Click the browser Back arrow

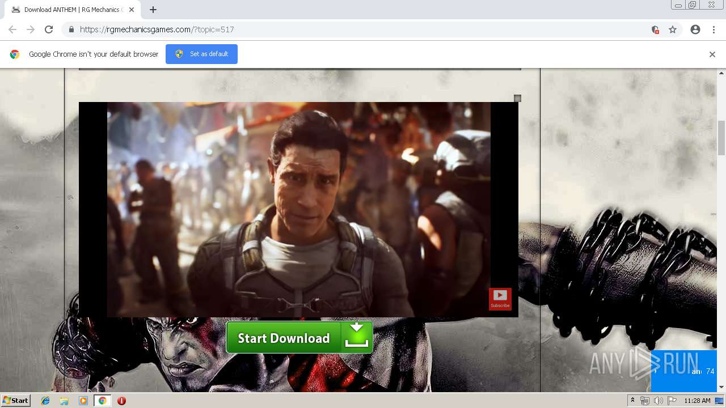(x=12, y=29)
